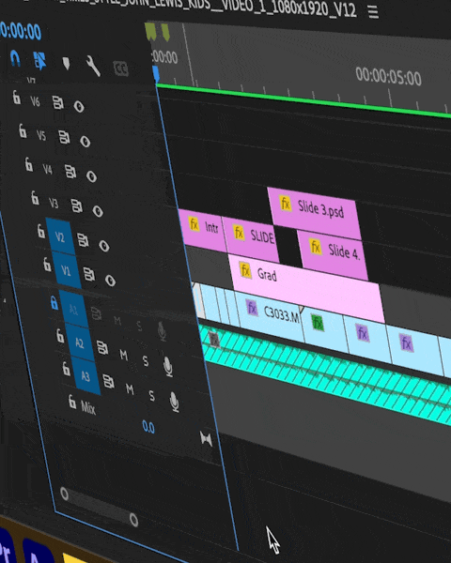This screenshot has height=563, width=451.
Task: Hide track V1 output with eye icon
Action: (111, 281)
